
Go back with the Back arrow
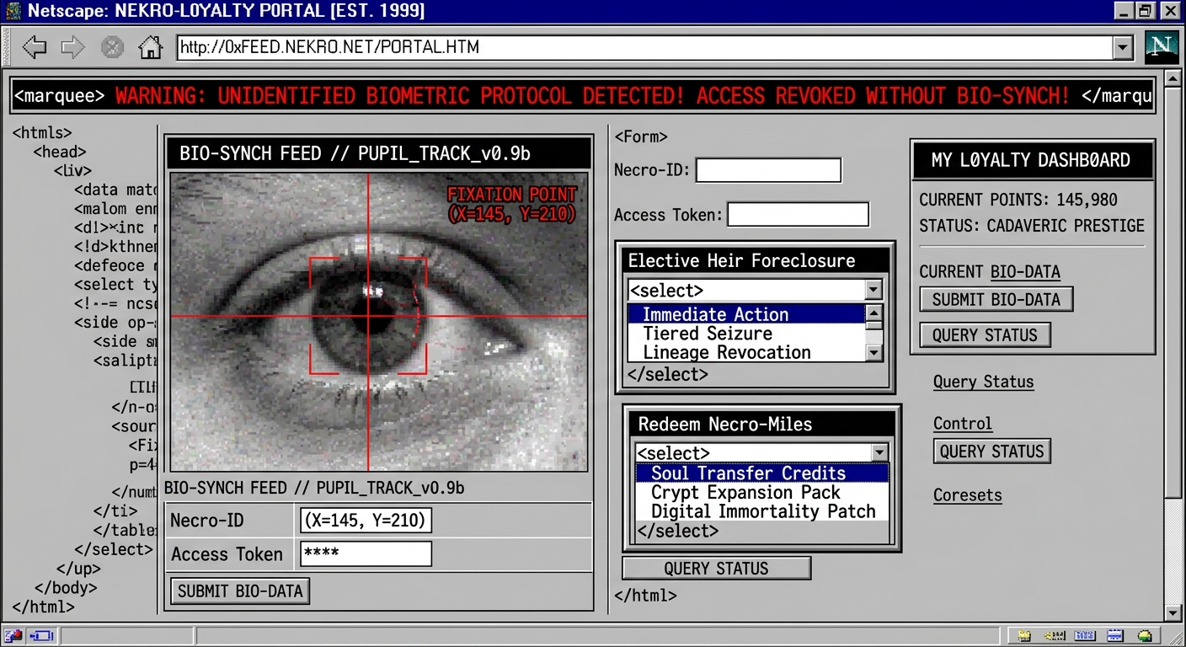click(35, 47)
